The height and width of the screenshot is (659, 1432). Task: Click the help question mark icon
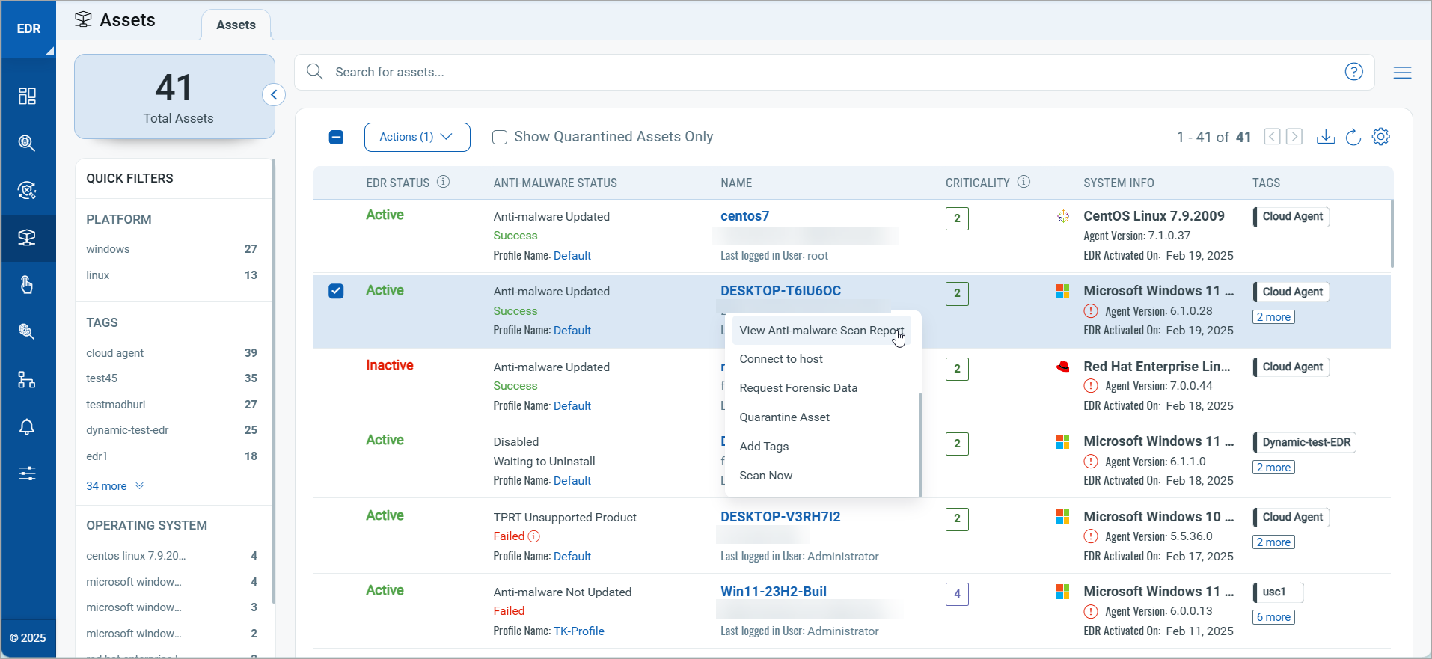click(1353, 72)
